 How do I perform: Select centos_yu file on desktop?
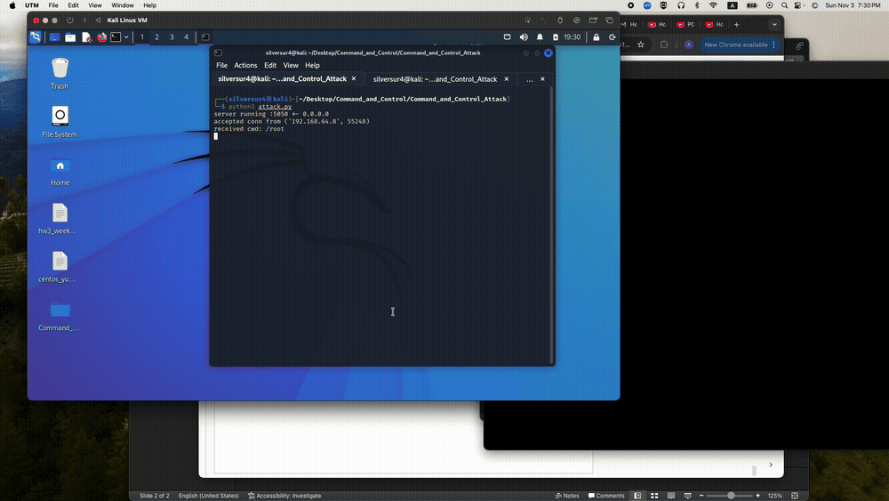tap(58, 267)
